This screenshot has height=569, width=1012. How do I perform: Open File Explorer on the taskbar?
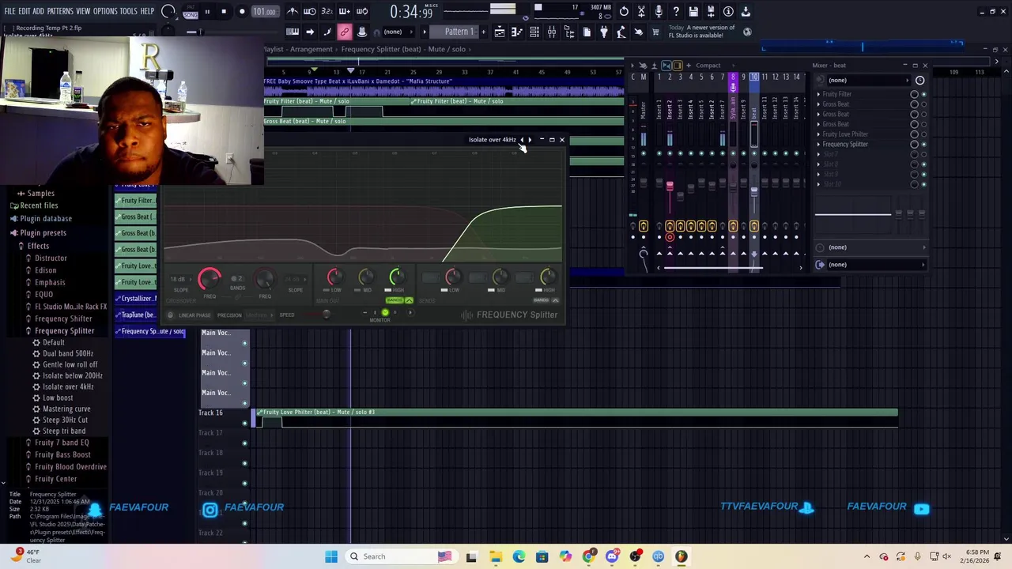pyautogui.click(x=496, y=556)
